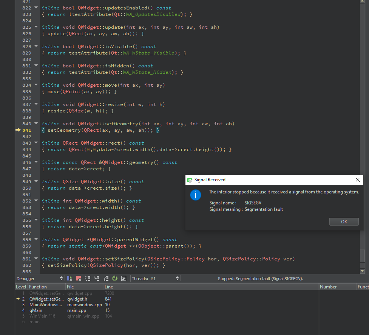Click the green Restart debugging session icon
The image size is (369, 335).
tap(114, 278)
